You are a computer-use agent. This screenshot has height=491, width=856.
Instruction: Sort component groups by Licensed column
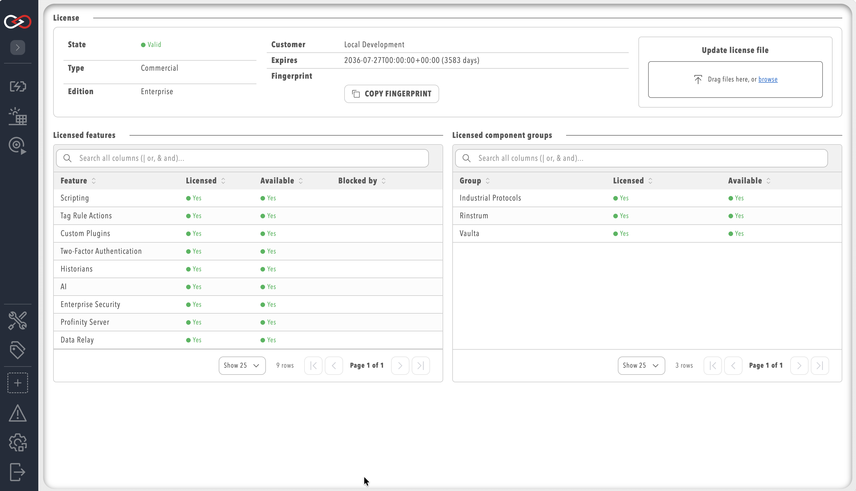tap(633, 181)
